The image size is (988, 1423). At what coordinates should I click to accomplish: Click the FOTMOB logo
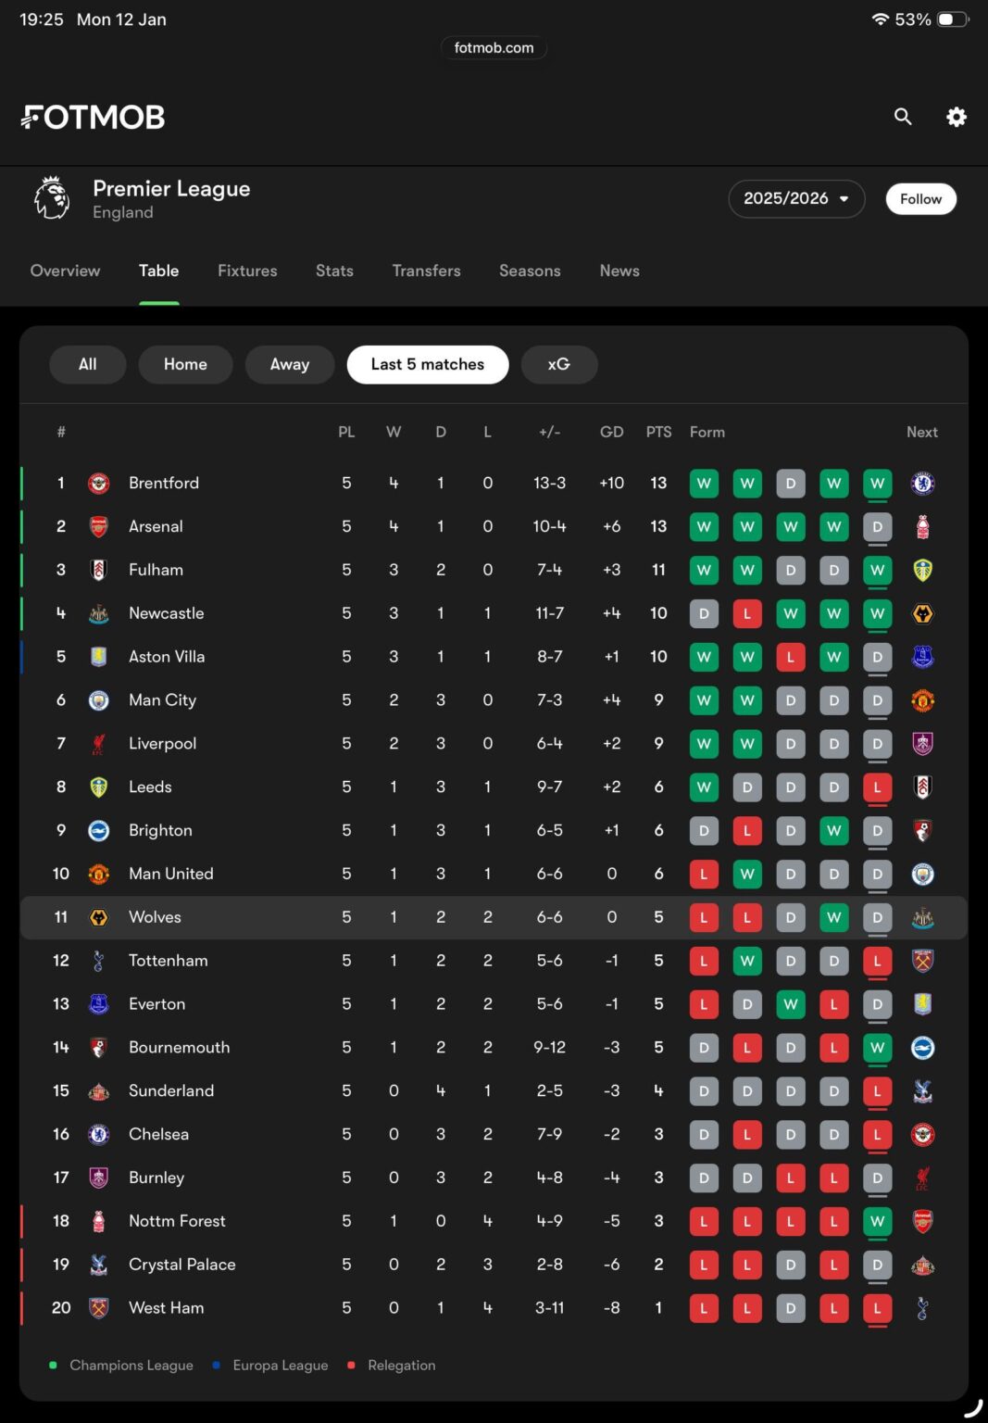93,117
